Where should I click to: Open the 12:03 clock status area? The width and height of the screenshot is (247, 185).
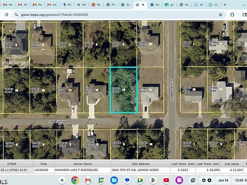point(240,180)
